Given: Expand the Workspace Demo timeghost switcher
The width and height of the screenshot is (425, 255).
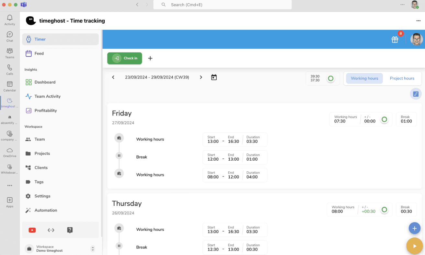Looking at the screenshot, I should (x=93, y=249).
